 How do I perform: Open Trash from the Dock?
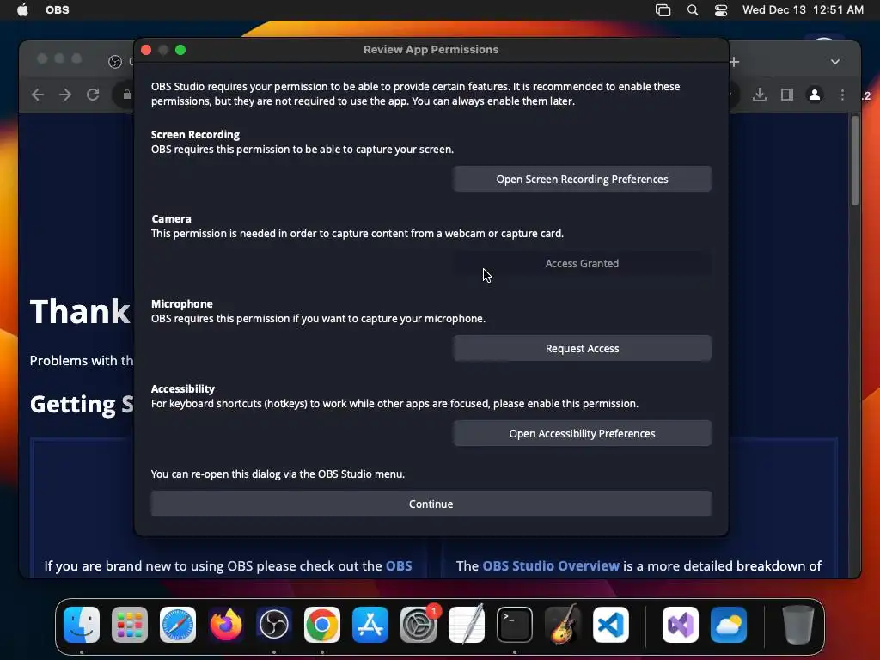797,625
